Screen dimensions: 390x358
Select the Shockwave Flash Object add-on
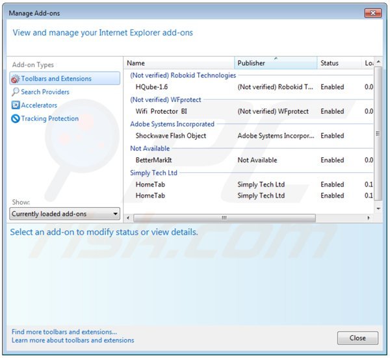pyautogui.click(x=249, y=136)
